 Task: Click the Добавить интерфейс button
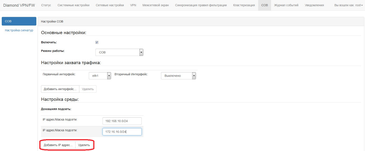pos(60,89)
